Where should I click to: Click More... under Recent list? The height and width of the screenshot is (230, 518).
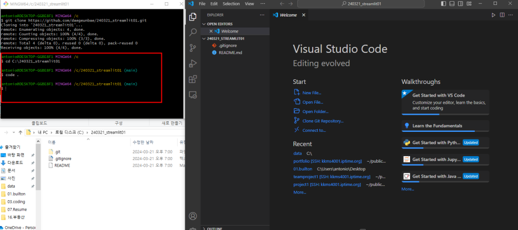[299, 192]
